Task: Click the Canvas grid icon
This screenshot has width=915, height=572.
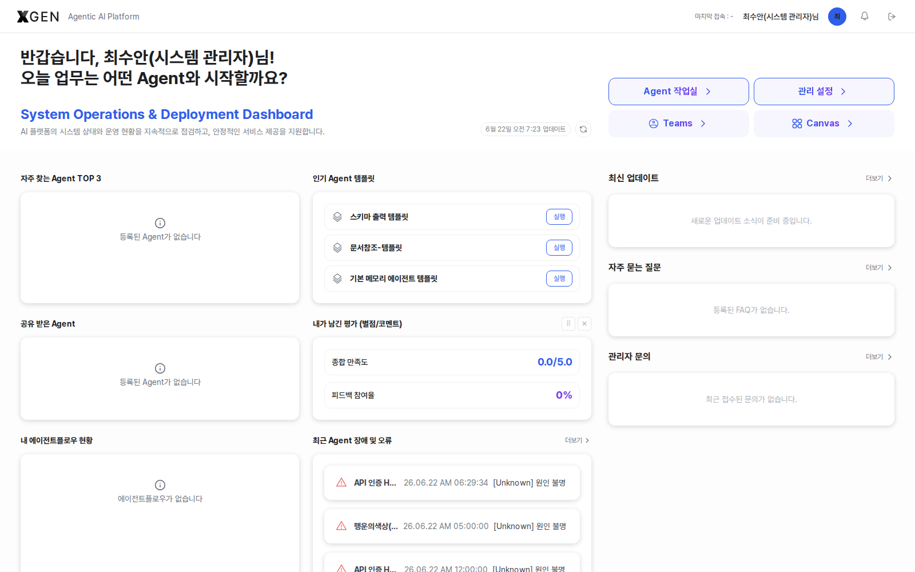Action: click(x=797, y=124)
